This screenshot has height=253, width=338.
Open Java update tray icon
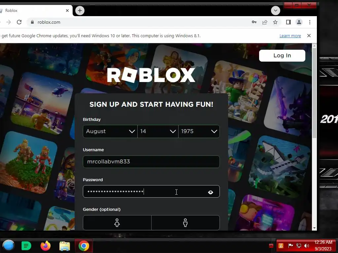281,246
